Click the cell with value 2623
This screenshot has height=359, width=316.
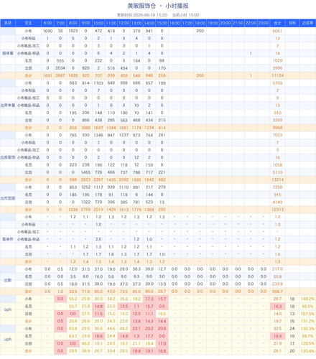(x=85, y=179)
